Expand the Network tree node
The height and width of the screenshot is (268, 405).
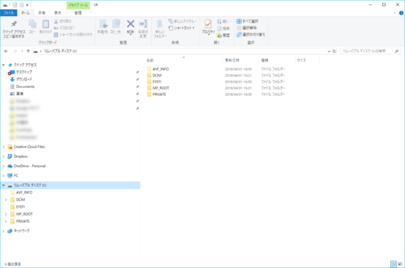(x=3, y=231)
